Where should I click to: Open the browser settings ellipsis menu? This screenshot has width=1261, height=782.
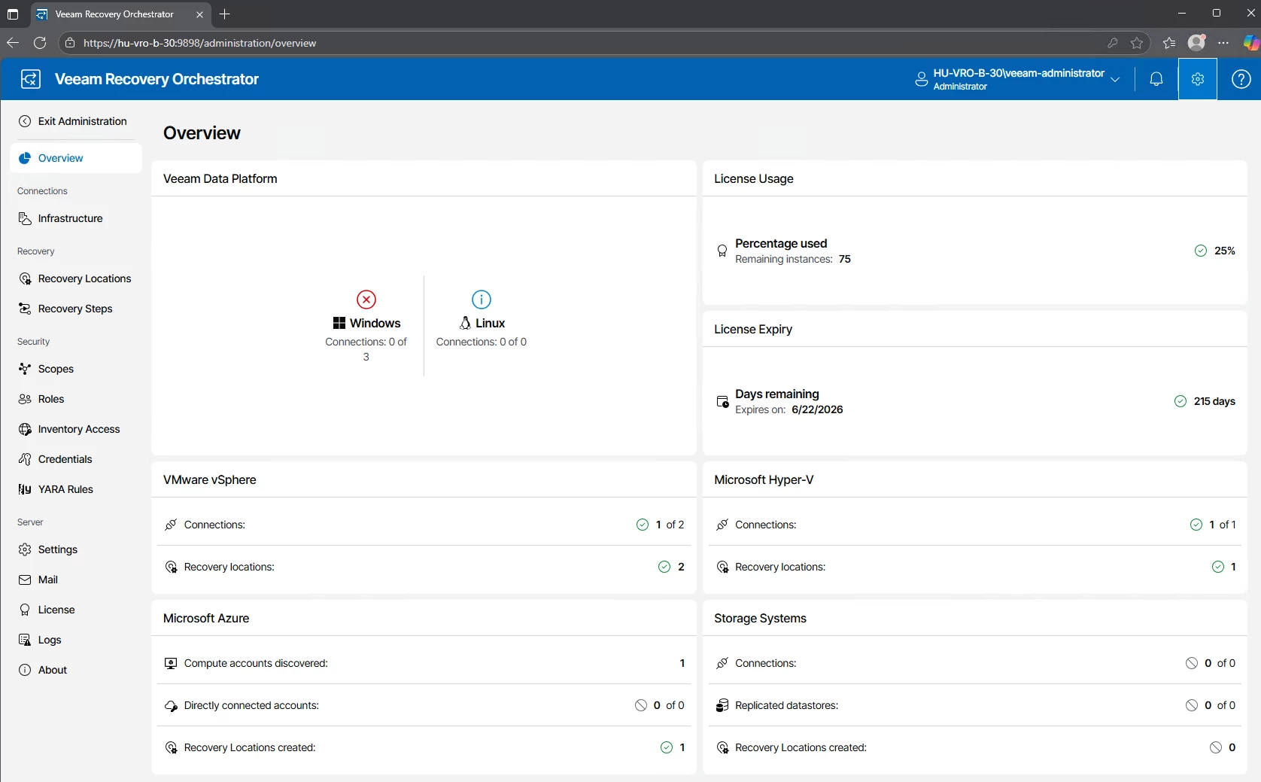(x=1223, y=43)
